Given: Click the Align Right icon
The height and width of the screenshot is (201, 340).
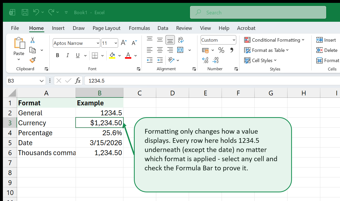Looking at the screenshot, I should coord(170,50).
